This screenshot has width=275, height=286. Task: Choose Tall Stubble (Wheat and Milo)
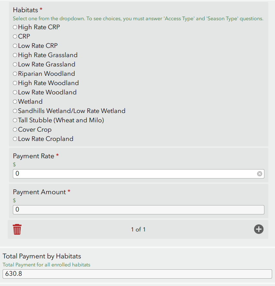[x=15, y=120]
